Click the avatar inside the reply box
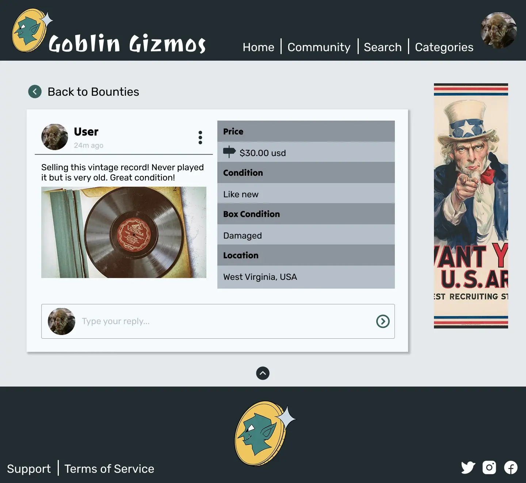This screenshot has height=483, width=526. point(62,322)
